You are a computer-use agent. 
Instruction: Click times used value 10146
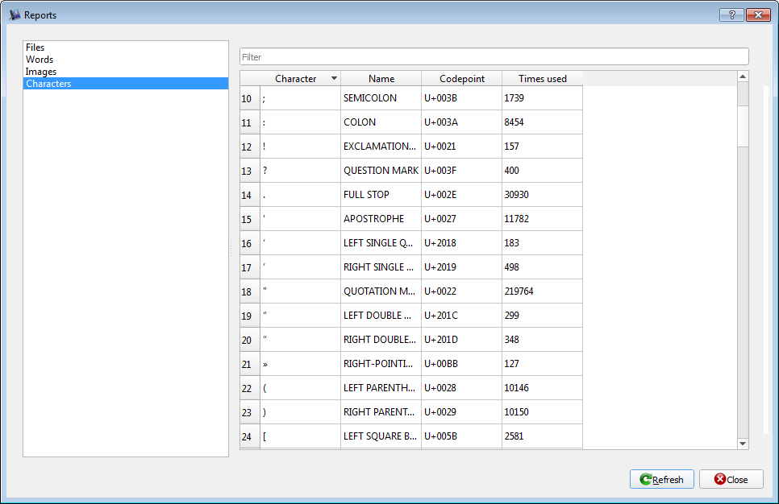pyautogui.click(x=542, y=388)
